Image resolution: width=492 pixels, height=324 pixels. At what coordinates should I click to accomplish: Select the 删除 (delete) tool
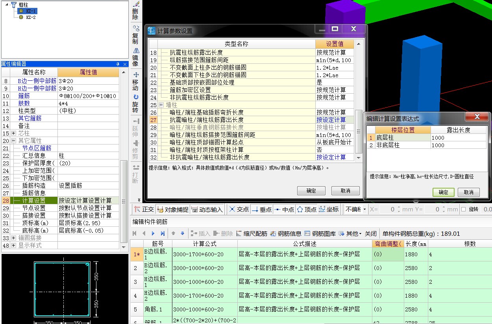(136, 11)
